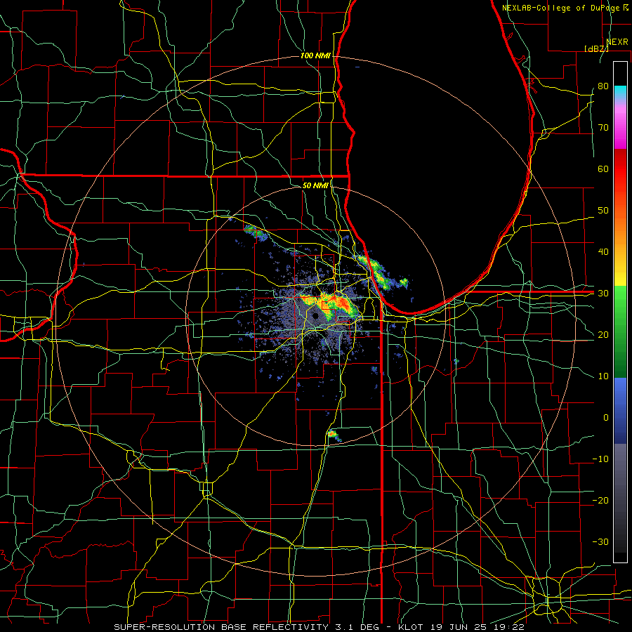Click the 40 value on the dBZ scale
Viewport: 632px width, 632px height.
coord(603,252)
